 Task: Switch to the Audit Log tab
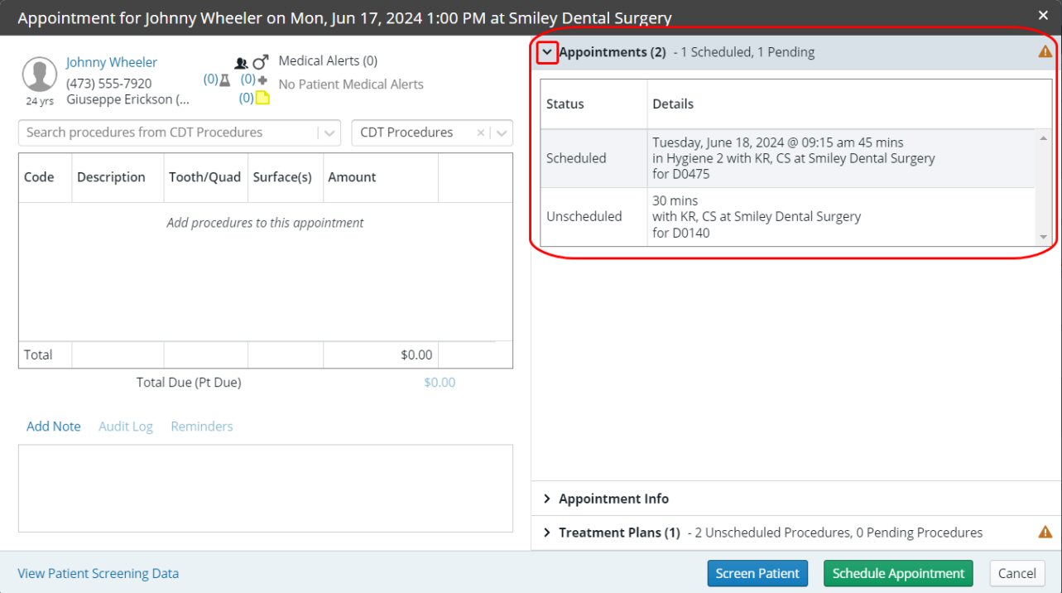coord(126,427)
